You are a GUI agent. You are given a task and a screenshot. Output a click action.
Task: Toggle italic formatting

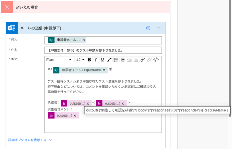pos(96,60)
